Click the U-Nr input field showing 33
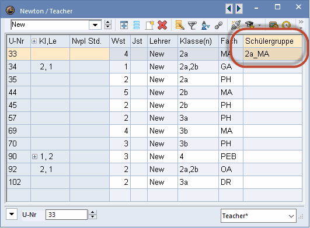 coord(67,215)
